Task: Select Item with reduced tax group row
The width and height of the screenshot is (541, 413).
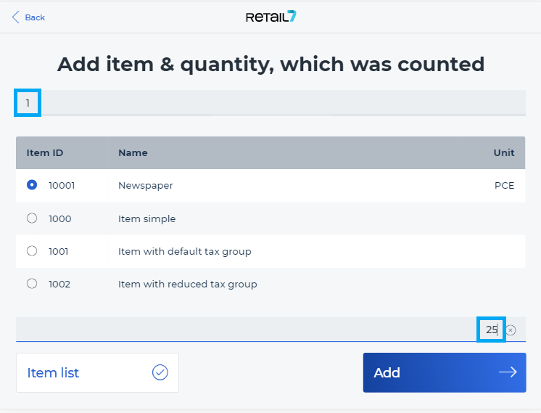Action: (270, 285)
